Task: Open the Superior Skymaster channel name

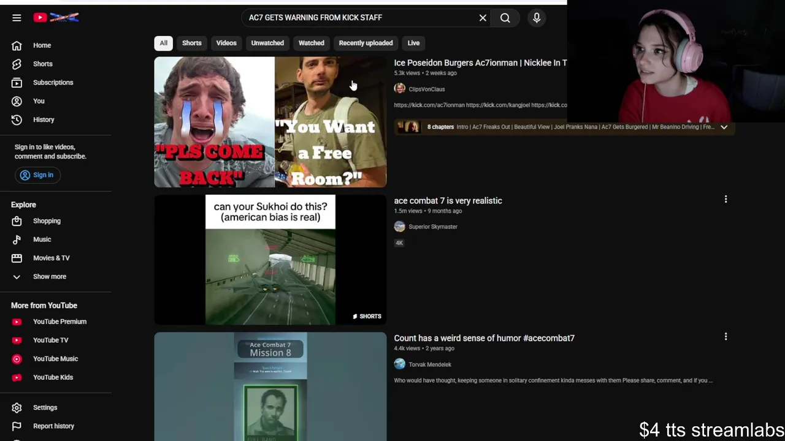Action: click(x=433, y=227)
